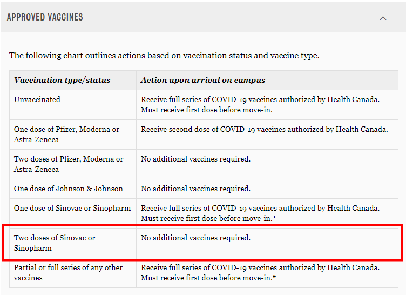Click Johnson & Johnson 'No additional vaccines required' cell
The height and width of the screenshot is (295, 406).
267,189
